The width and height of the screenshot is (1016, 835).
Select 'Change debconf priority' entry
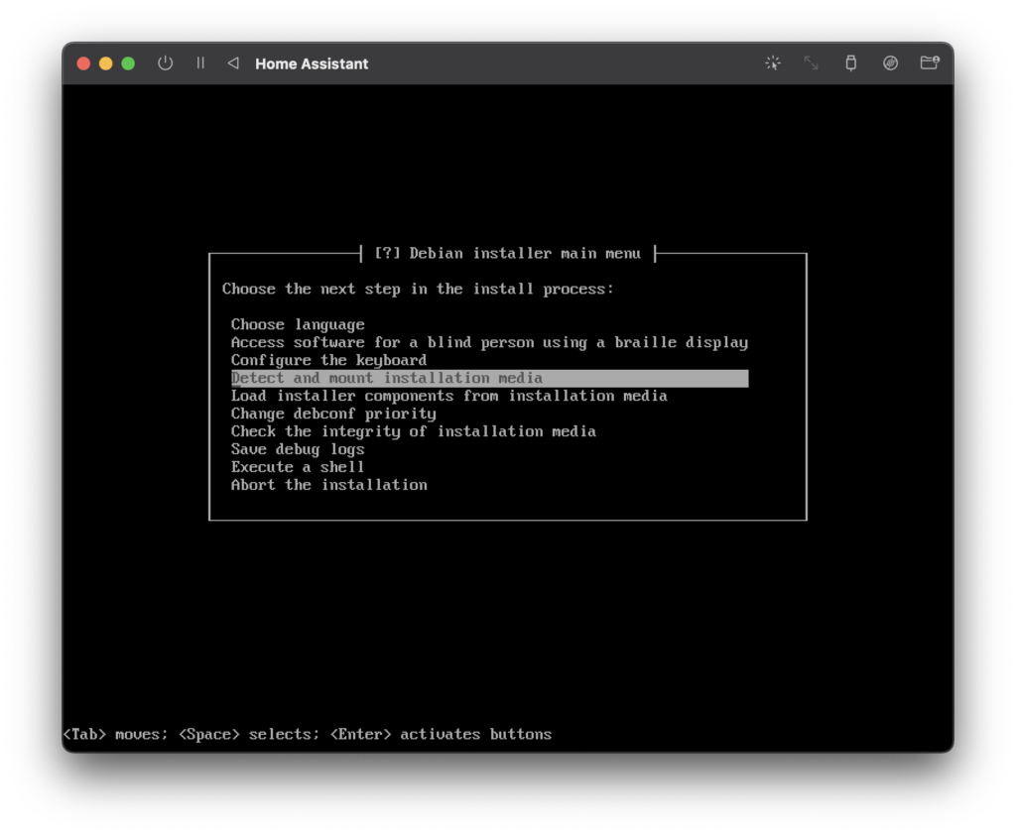pos(333,414)
